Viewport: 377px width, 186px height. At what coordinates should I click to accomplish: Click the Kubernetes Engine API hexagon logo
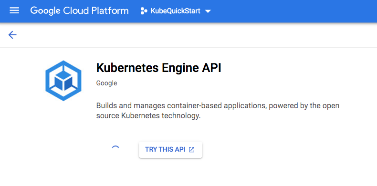pos(63,81)
